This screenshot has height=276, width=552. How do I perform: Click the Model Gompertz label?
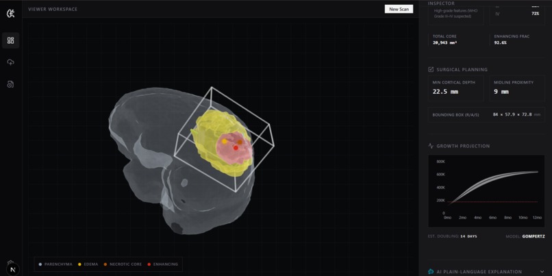tap(525, 236)
